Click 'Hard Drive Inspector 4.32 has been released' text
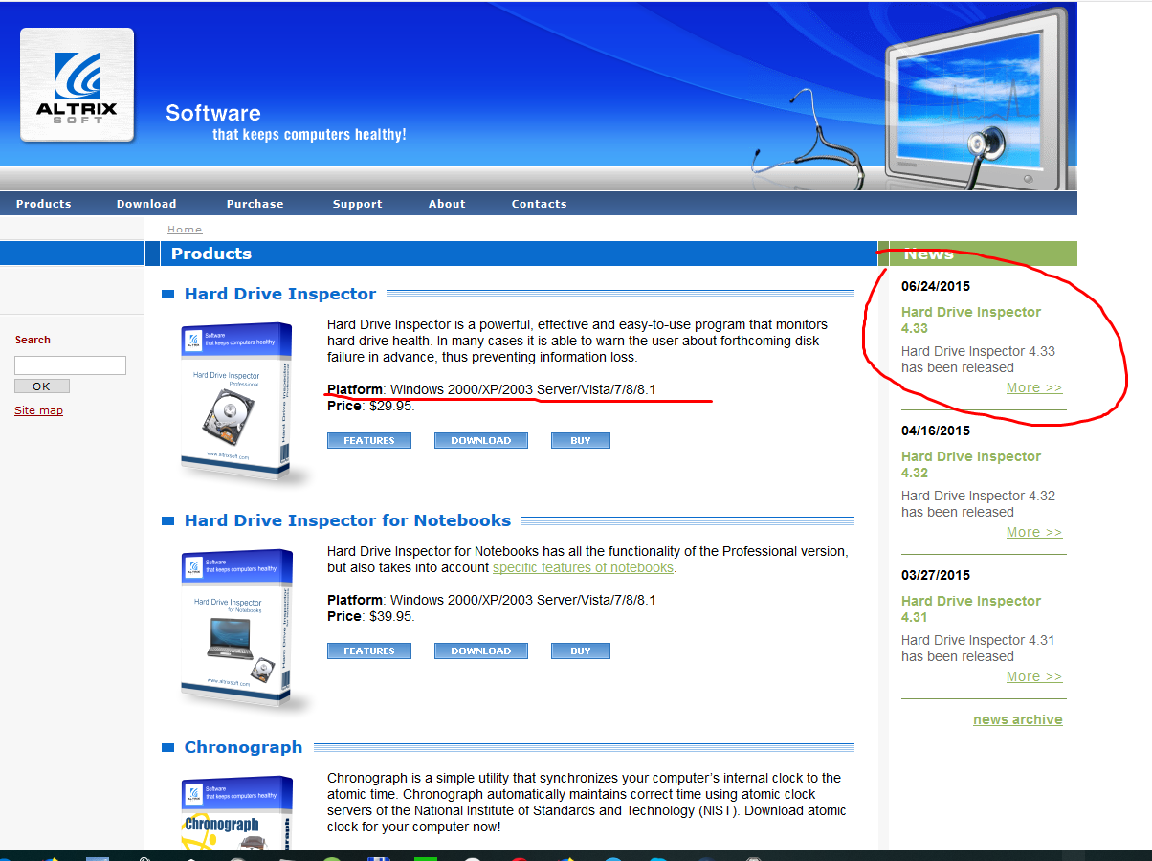This screenshot has height=861, width=1152. tap(978, 504)
